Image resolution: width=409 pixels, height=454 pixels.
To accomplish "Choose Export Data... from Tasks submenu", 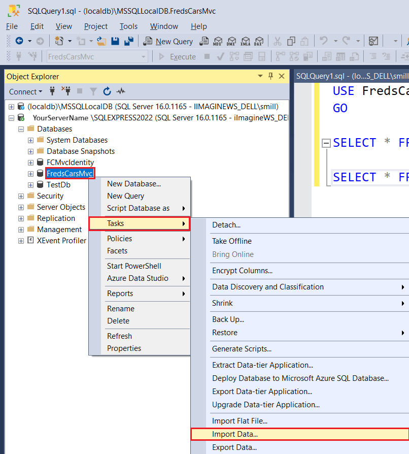I will (300, 447).
